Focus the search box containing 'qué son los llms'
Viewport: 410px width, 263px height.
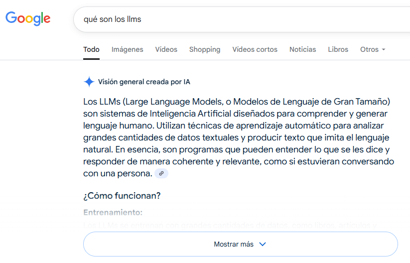tap(239, 19)
